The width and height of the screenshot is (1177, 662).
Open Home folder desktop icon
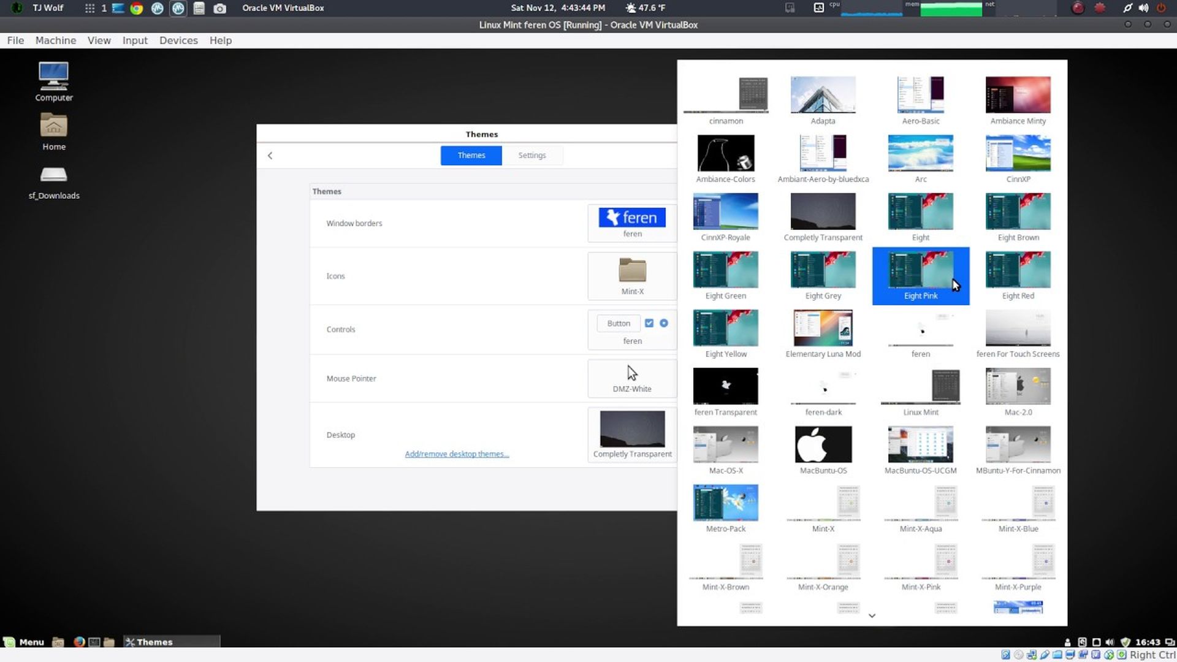54,132
